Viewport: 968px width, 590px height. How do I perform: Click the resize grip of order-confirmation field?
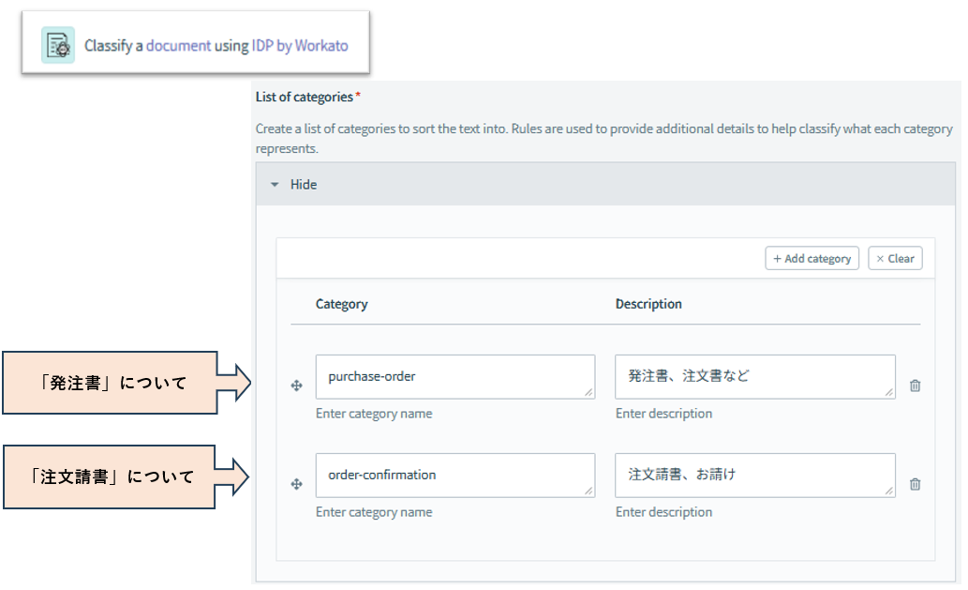tap(588, 492)
